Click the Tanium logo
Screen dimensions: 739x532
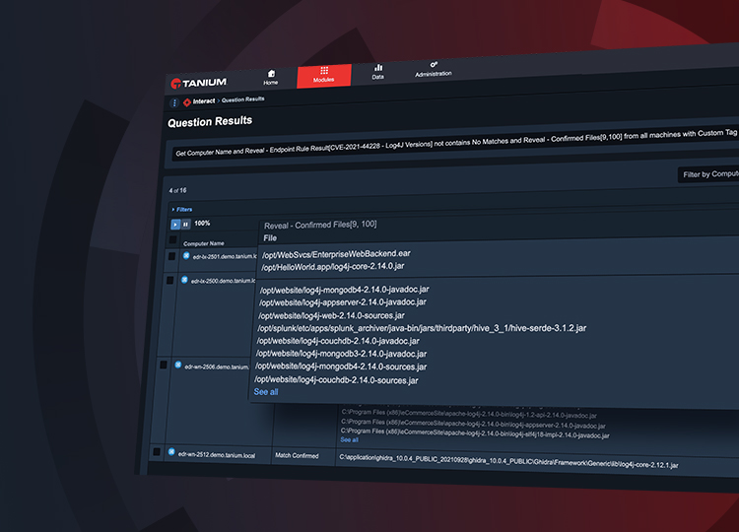coord(198,83)
